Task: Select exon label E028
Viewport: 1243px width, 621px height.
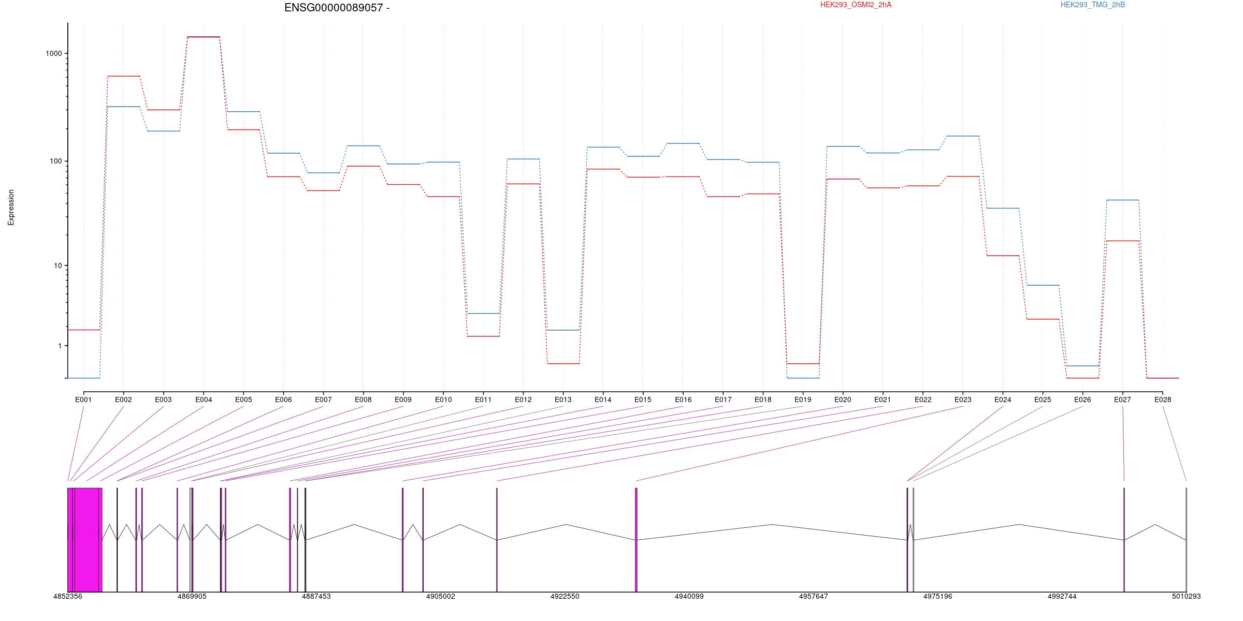Action: [1163, 400]
